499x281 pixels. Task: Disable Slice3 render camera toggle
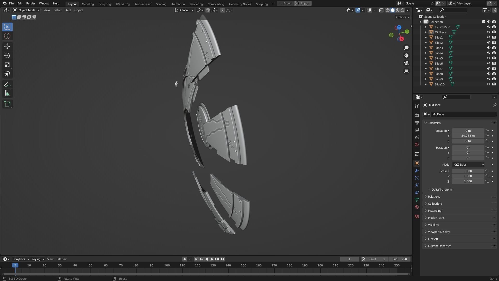pos(494,48)
